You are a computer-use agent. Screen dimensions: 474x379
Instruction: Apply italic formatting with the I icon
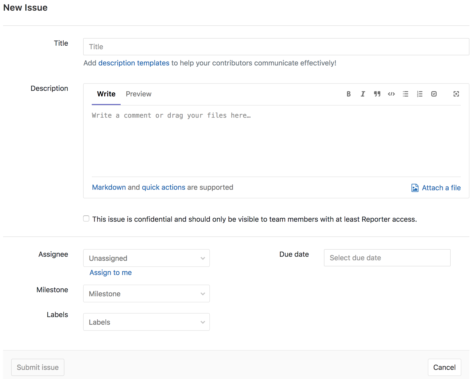(x=363, y=94)
